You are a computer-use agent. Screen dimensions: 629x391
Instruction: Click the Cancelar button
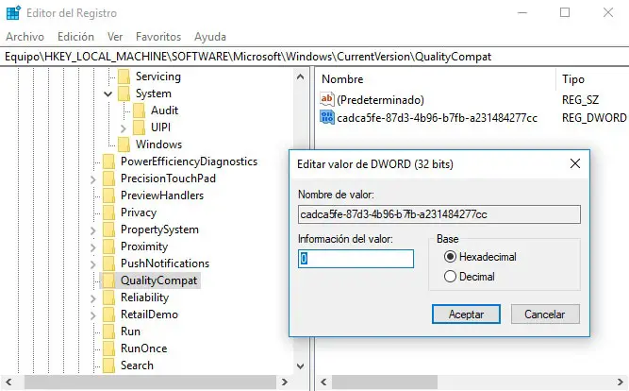(545, 314)
